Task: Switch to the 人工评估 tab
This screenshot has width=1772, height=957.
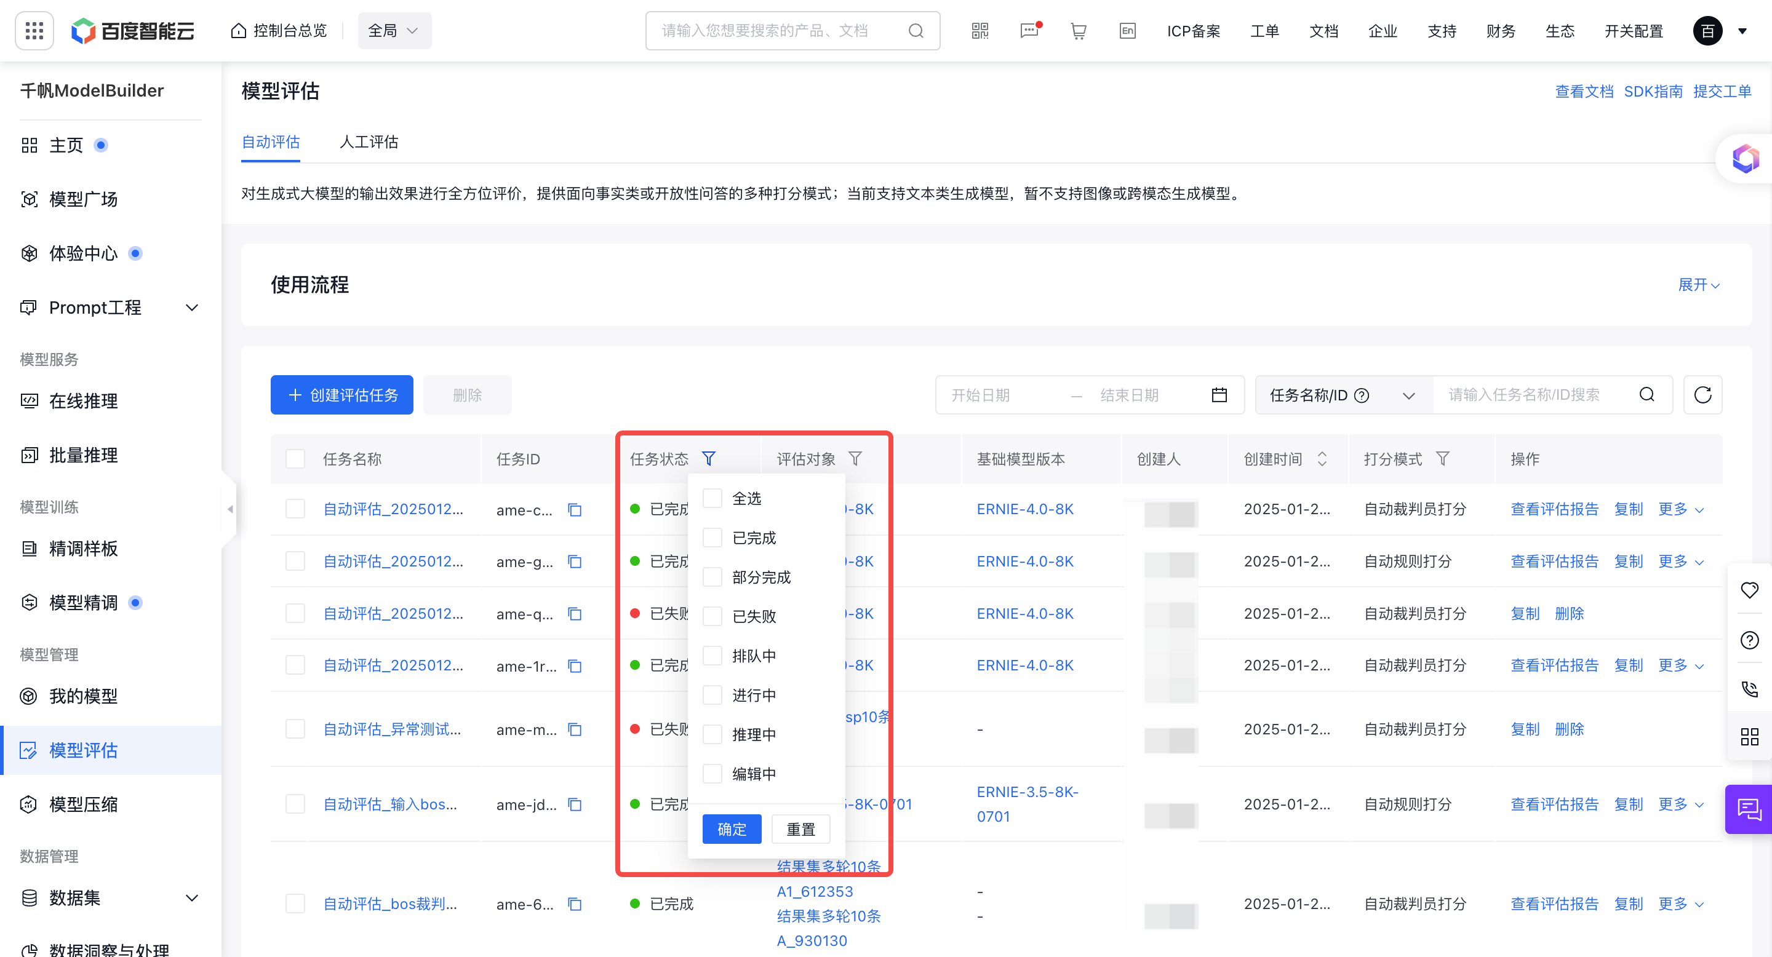Action: coord(369,141)
